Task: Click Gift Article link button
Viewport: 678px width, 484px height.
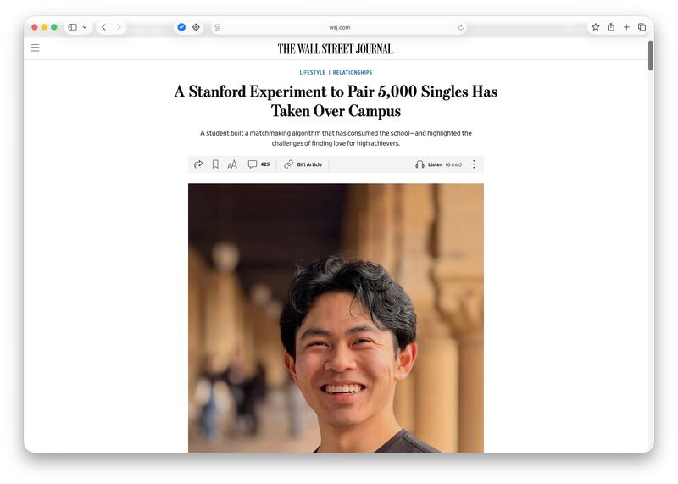Action: pyautogui.click(x=303, y=164)
